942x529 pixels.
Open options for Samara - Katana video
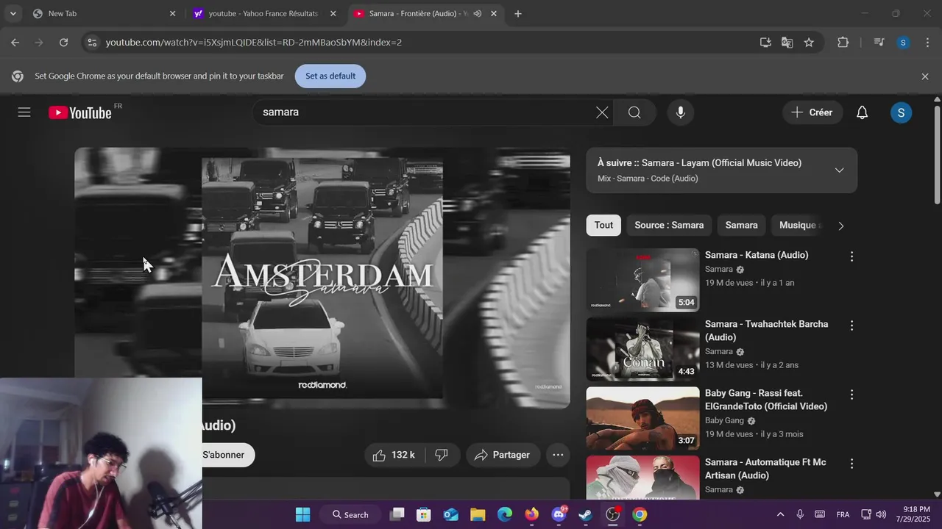[x=851, y=256]
